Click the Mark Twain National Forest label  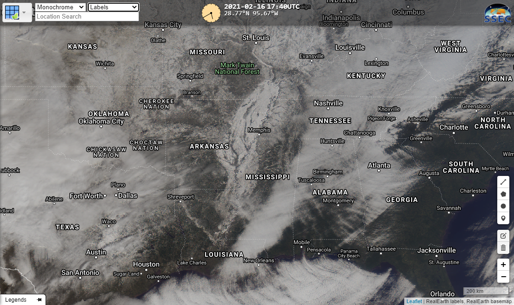pyautogui.click(x=237, y=68)
